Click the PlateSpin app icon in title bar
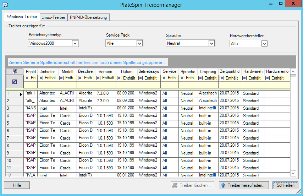Image resolution: width=303 pixels, height=196 pixels. (6, 5)
